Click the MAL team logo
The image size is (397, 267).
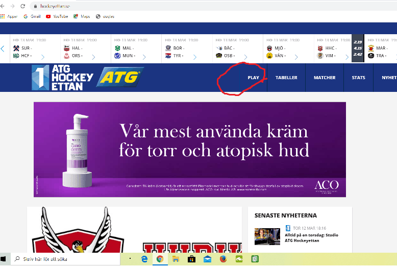[x=117, y=48]
